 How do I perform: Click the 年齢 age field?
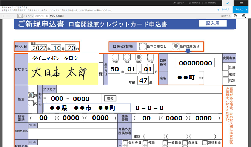click(x=143, y=80)
